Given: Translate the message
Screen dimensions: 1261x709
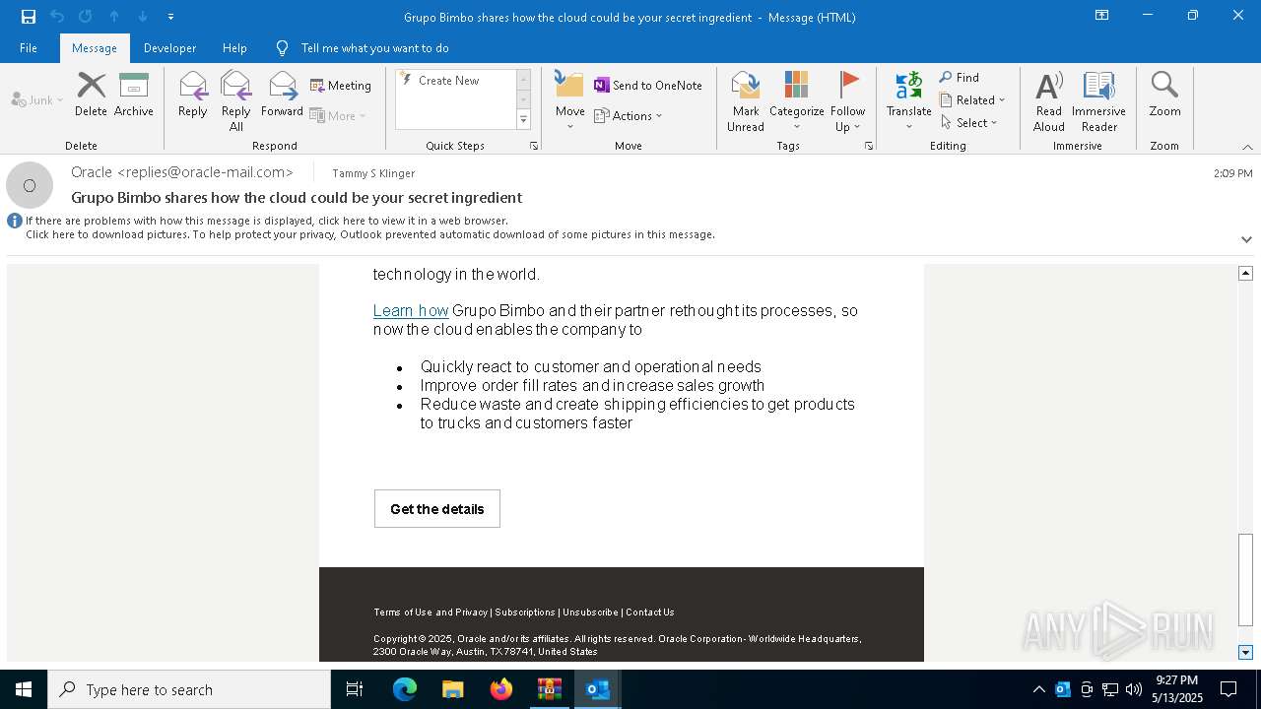Looking at the screenshot, I should coord(909,100).
